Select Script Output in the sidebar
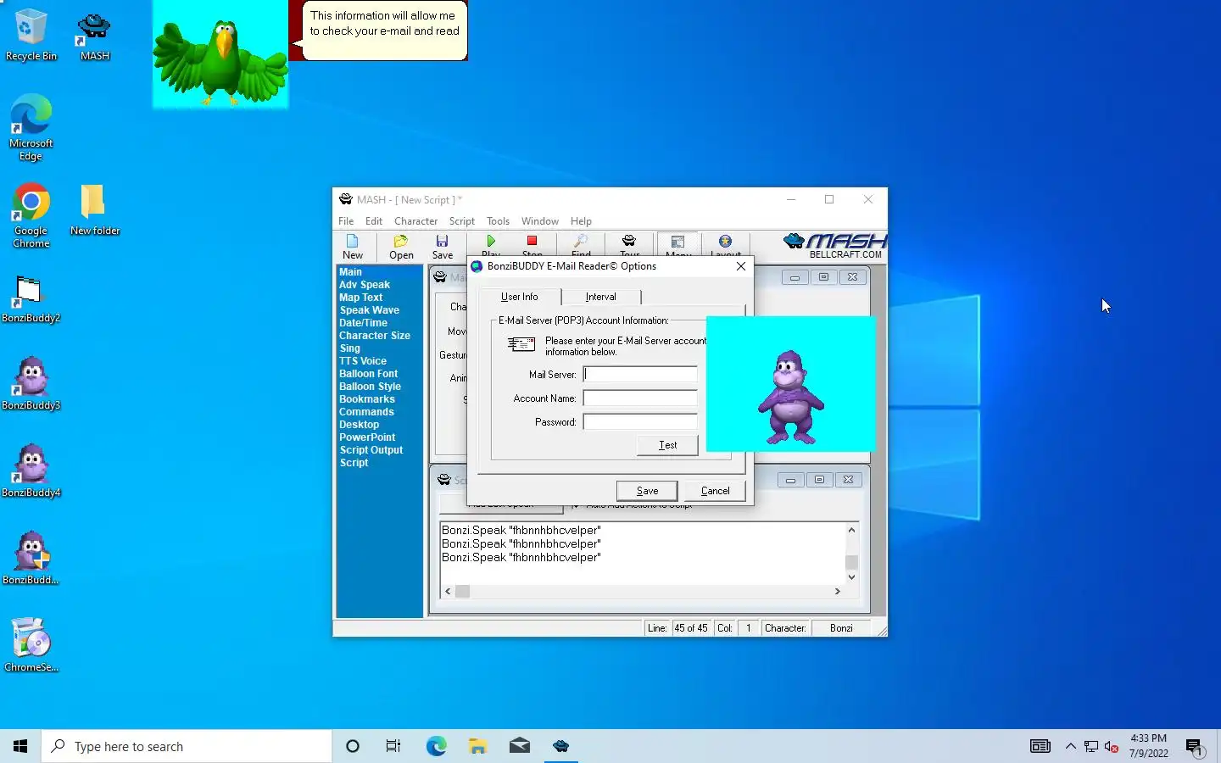 [371, 450]
